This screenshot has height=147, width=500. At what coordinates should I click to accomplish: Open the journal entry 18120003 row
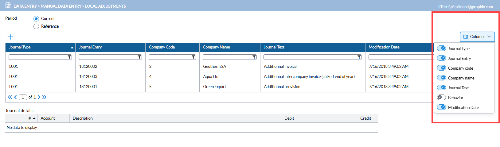point(88,77)
